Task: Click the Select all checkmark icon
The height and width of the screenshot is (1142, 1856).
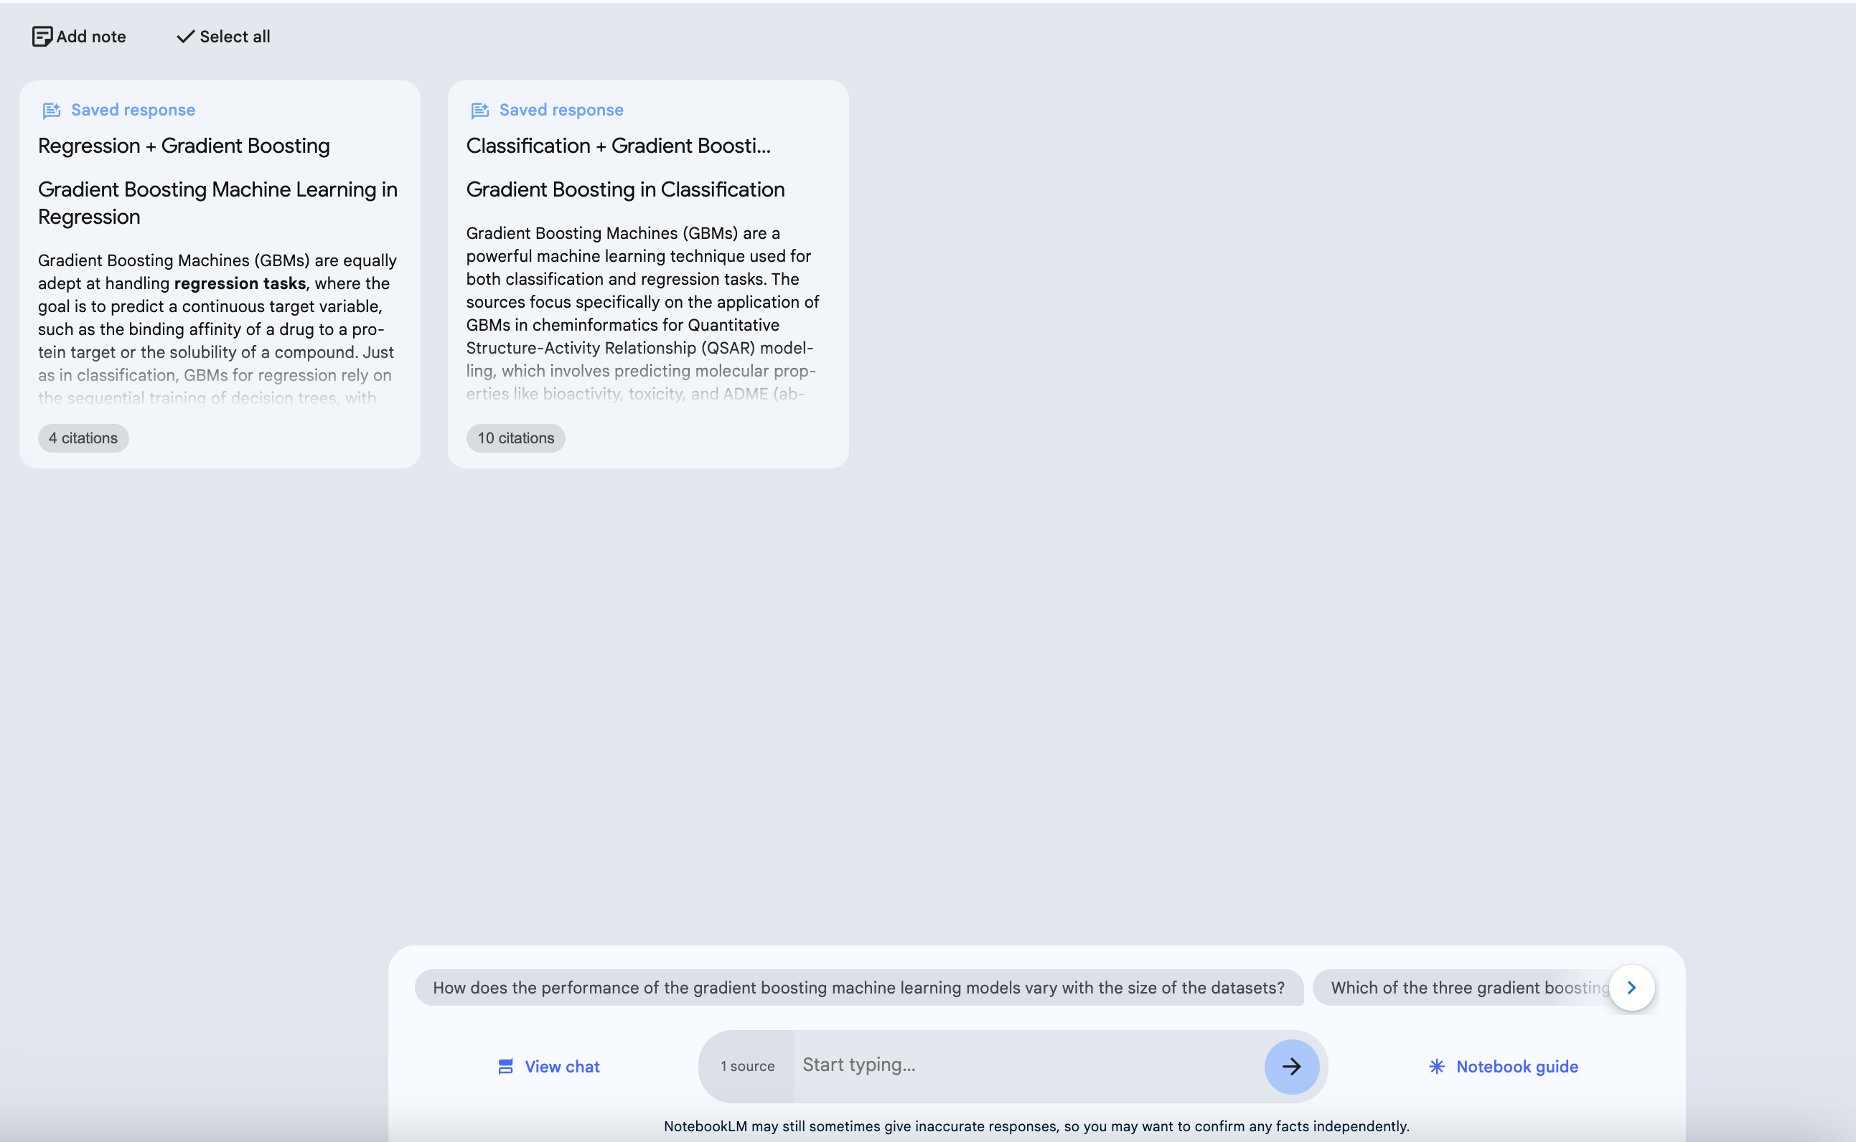Action: (x=185, y=37)
